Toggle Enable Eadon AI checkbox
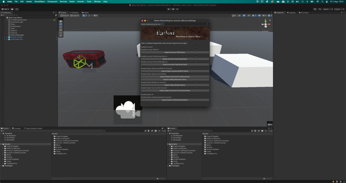The width and height of the screenshot is (346, 183). click(196, 95)
